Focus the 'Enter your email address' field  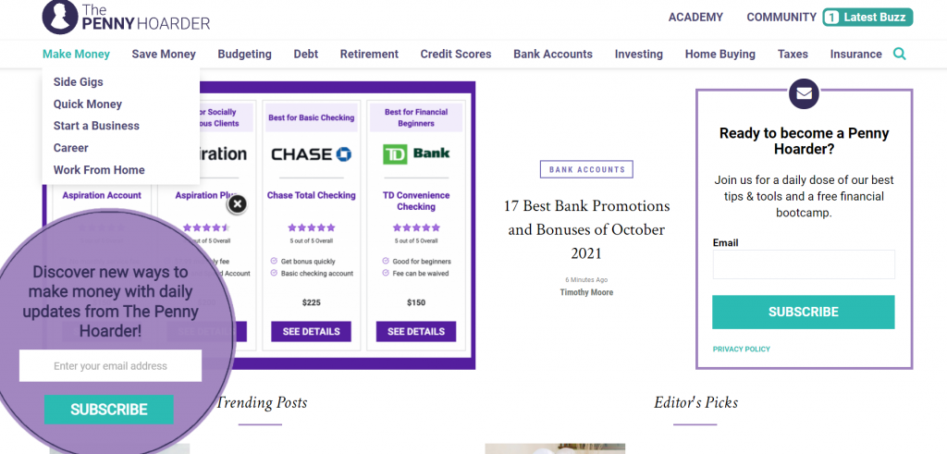pos(110,366)
